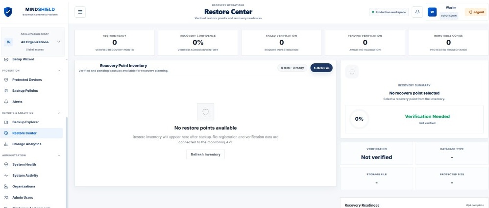Collapse the Protection section chevron
This screenshot has height=208, width=489.
pos(59,71)
